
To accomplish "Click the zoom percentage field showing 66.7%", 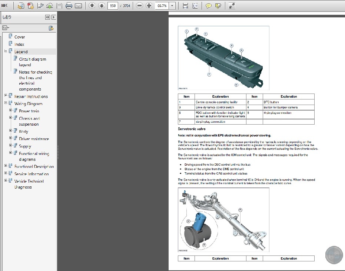I will [x=162, y=6].
